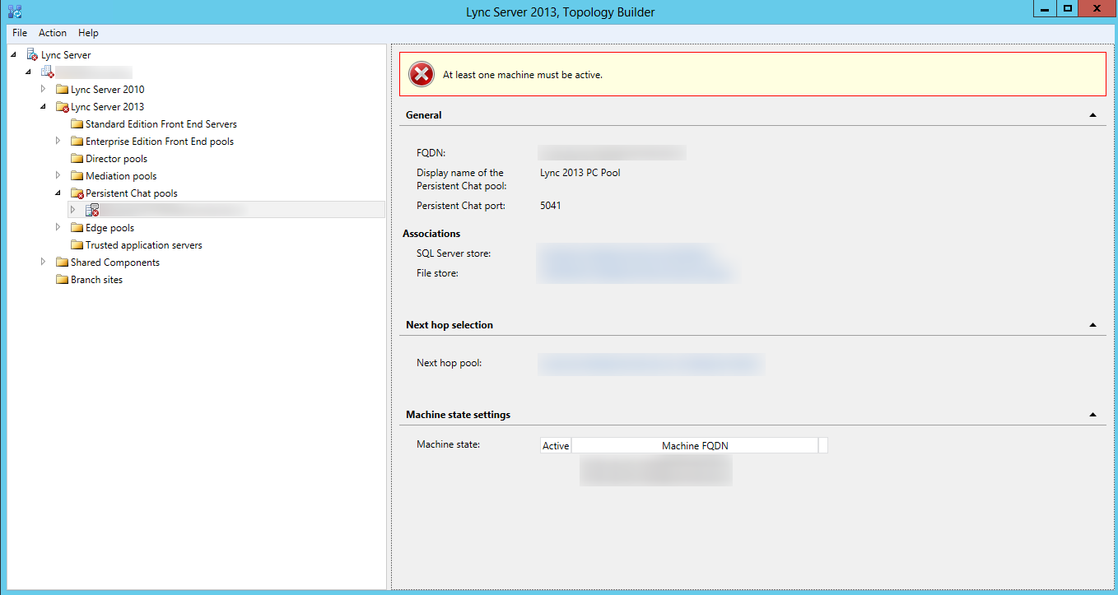Click the Active column header
The width and height of the screenshot is (1118, 595).
[x=556, y=446]
